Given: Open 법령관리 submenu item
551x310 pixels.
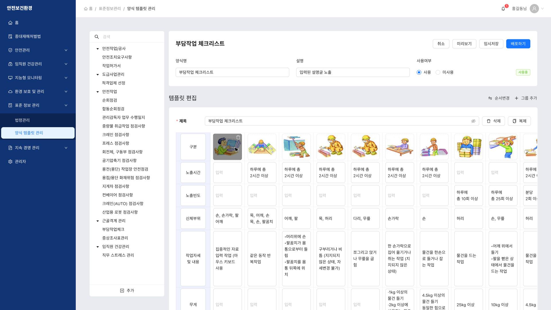Looking at the screenshot, I should 22,120.
